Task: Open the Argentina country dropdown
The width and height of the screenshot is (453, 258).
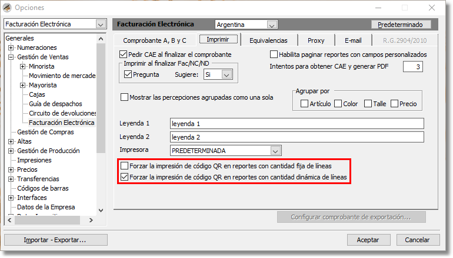Action: click(x=272, y=25)
